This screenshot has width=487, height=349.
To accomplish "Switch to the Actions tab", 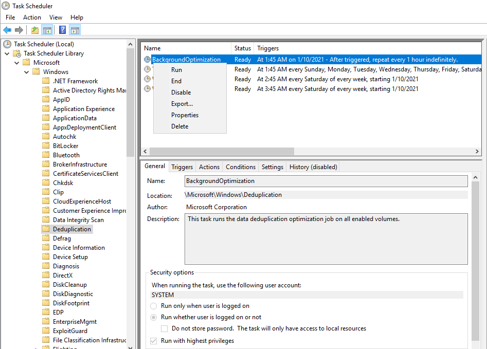I will click(209, 167).
